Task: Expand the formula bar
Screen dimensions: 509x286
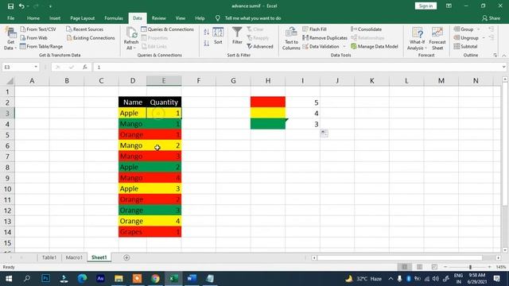Action: click(x=503, y=67)
